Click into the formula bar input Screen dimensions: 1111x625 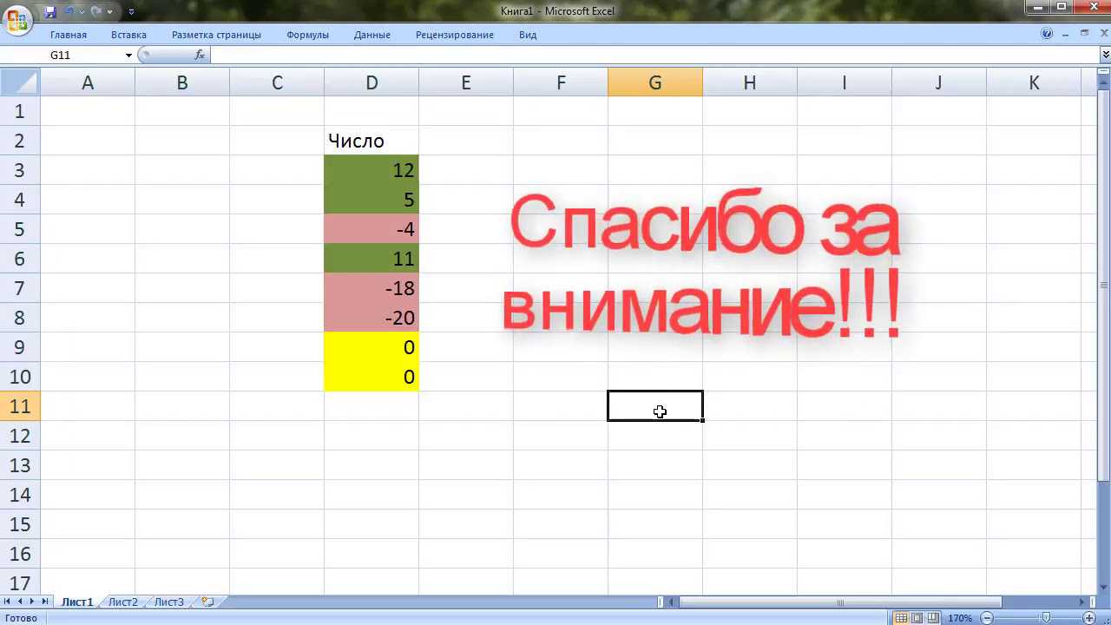(654, 55)
